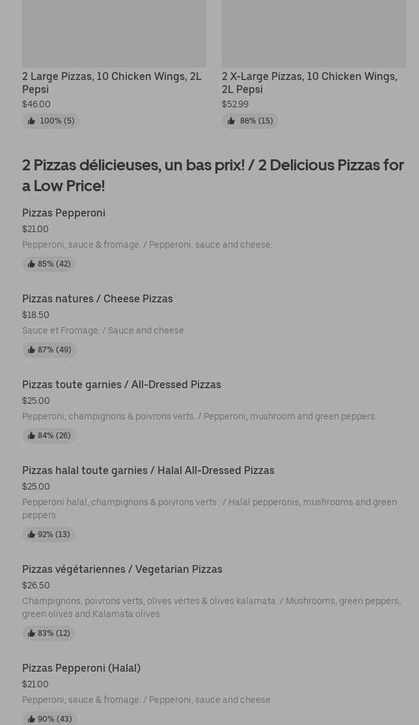Click thumbs-up icon on Pizzas Pepperoni rating

click(31, 264)
